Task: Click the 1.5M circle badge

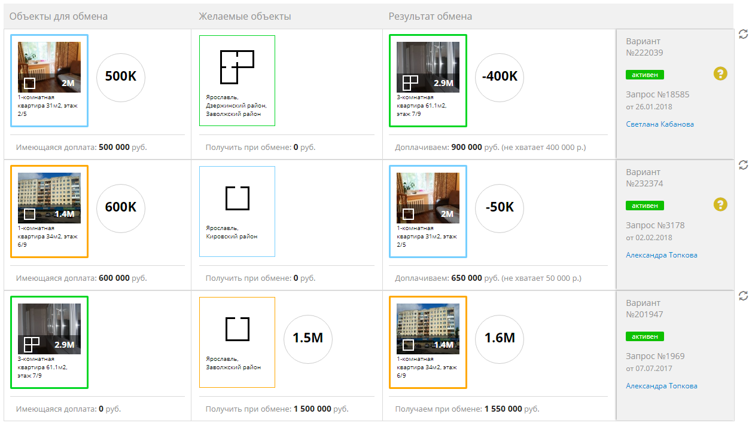Action: pyautogui.click(x=308, y=338)
